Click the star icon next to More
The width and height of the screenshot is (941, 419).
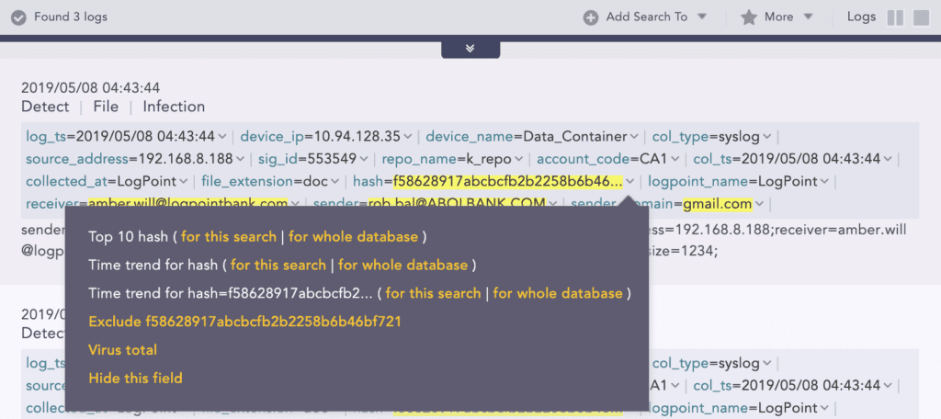tap(749, 17)
